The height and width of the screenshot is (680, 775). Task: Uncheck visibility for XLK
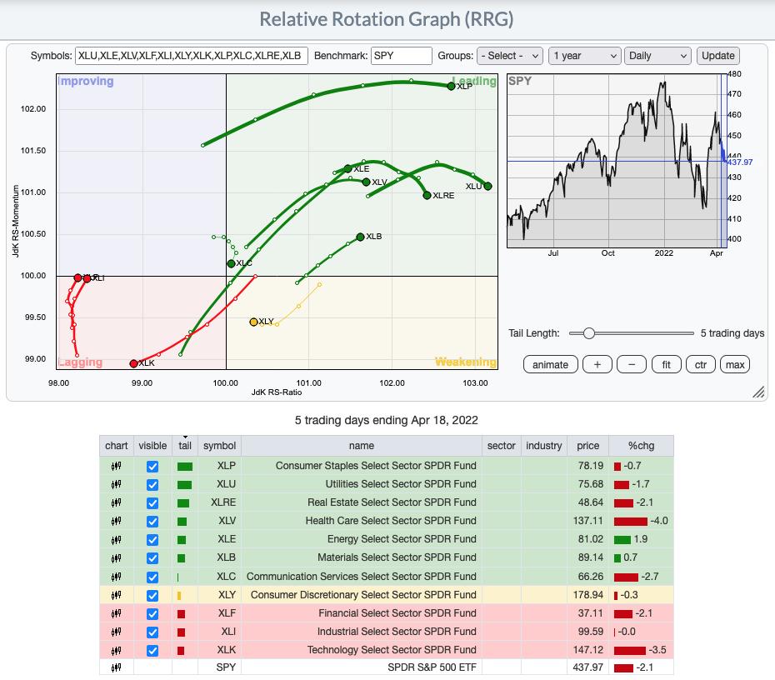point(152,650)
